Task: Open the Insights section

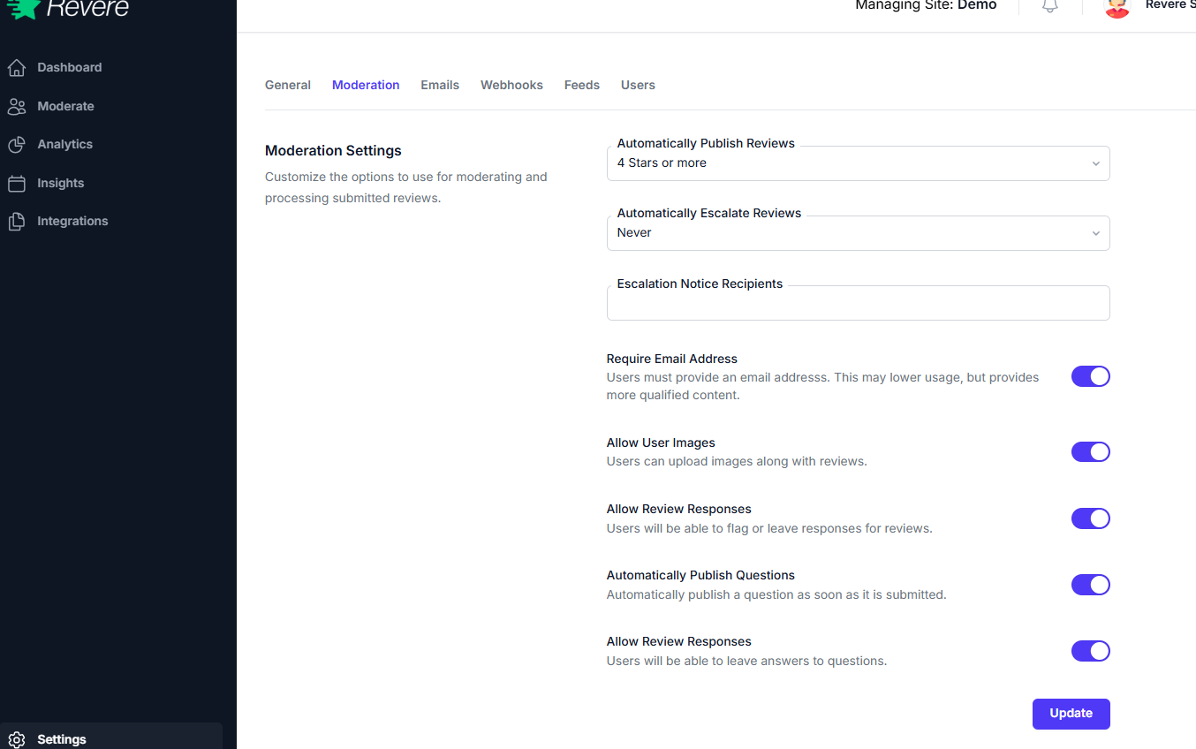Action: (x=60, y=183)
